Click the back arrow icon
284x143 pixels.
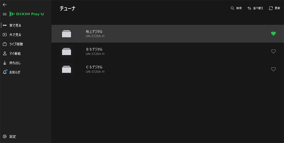pos(5,5)
